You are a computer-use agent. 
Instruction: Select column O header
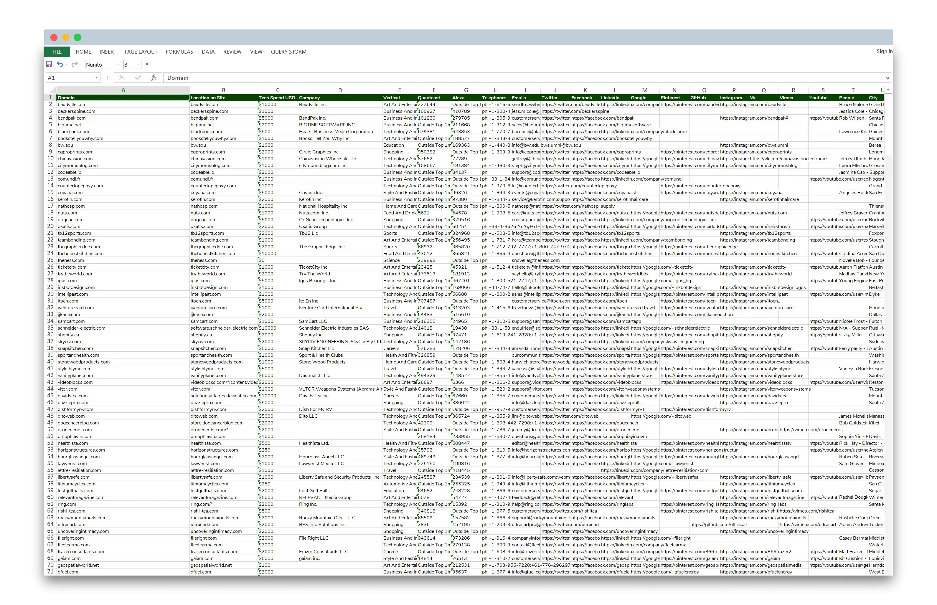[x=704, y=90]
